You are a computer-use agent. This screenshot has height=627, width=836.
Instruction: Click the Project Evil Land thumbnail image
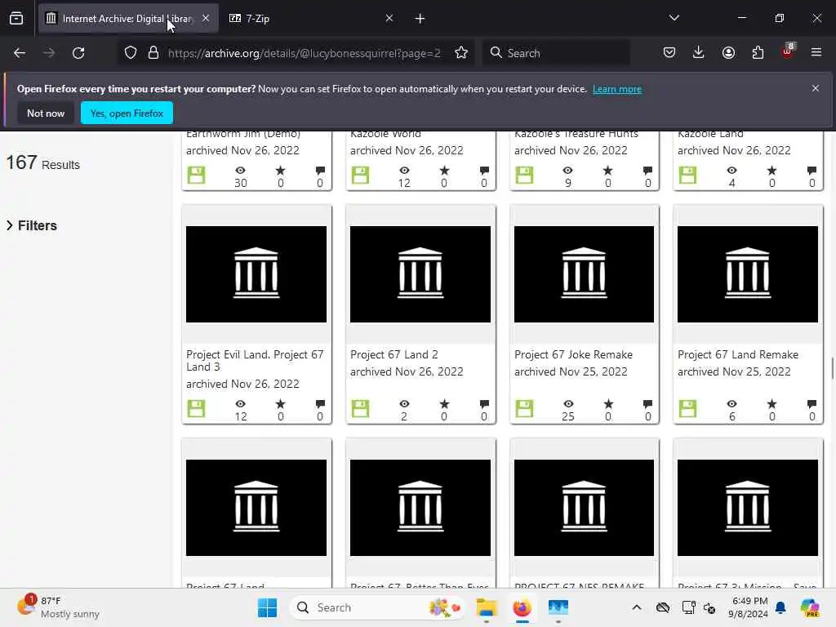tap(256, 274)
